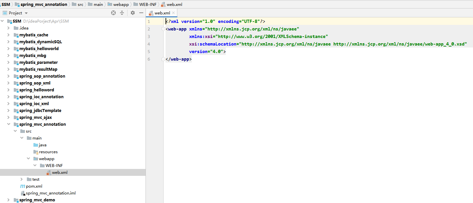473x203 pixels.
Task: Collapse the spring_mvc_annotation module
Action: (9, 124)
